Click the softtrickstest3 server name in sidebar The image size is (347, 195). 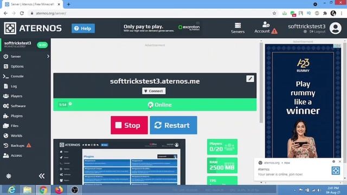(x=18, y=43)
